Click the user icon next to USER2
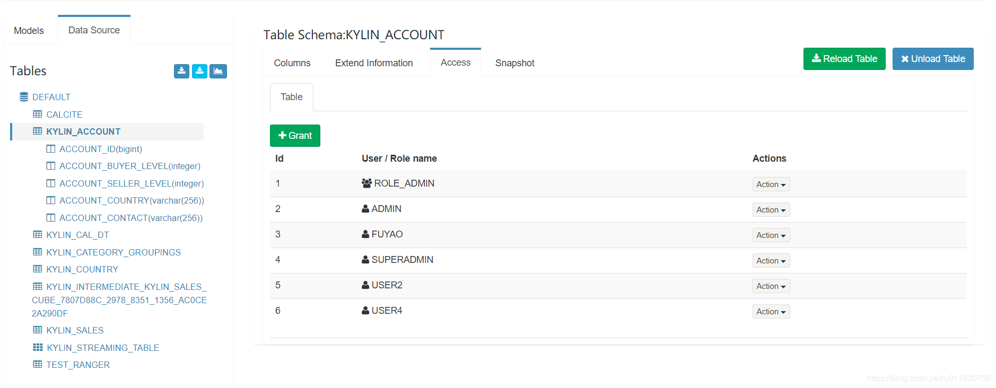 (x=365, y=285)
